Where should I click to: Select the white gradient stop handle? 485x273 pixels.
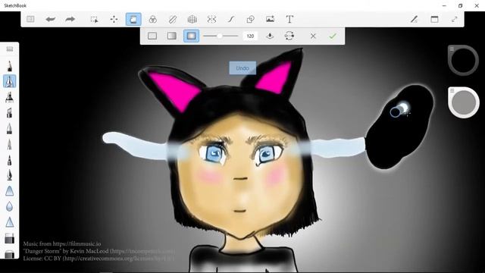(x=403, y=108)
